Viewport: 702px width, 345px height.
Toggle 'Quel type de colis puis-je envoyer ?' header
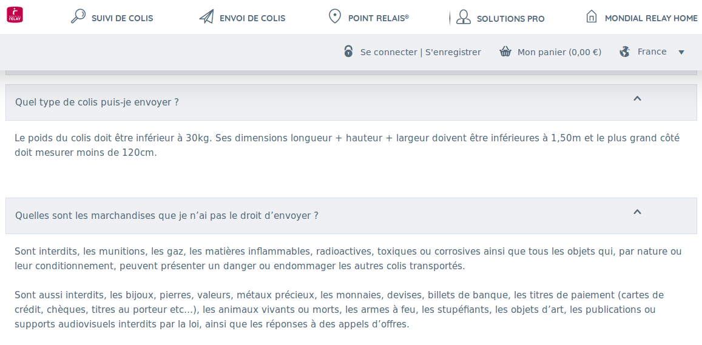pyautogui.click(x=351, y=102)
